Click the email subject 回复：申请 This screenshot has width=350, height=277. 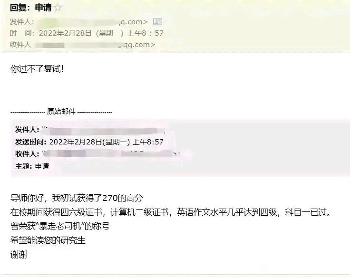(x=30, y=8)
